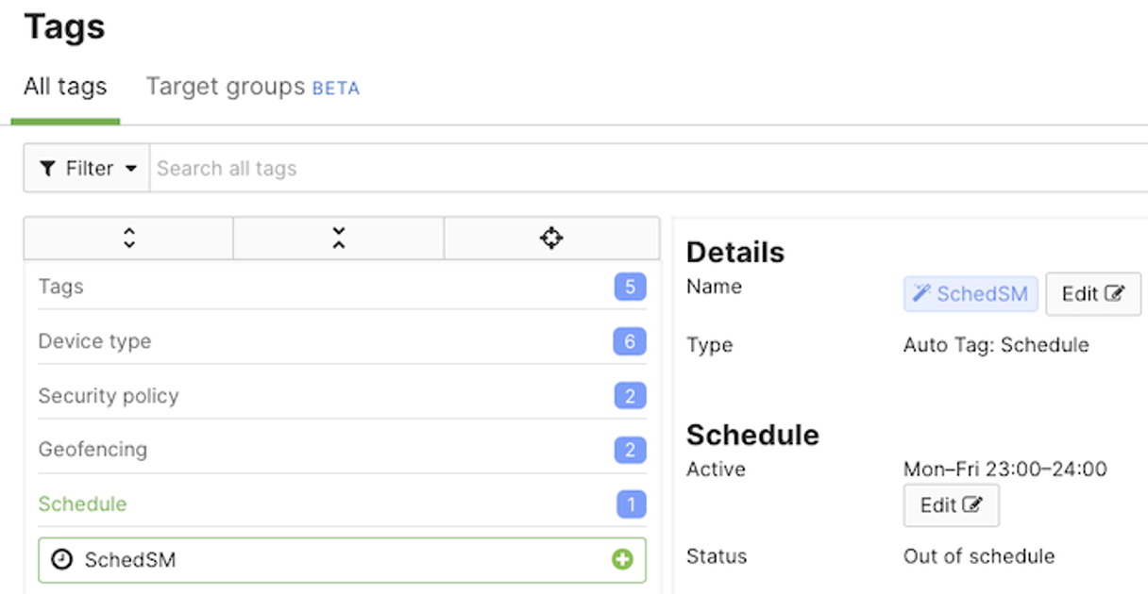Edit the active schedule time
The image size is (1148, 594).
click(x=951, y=505)
